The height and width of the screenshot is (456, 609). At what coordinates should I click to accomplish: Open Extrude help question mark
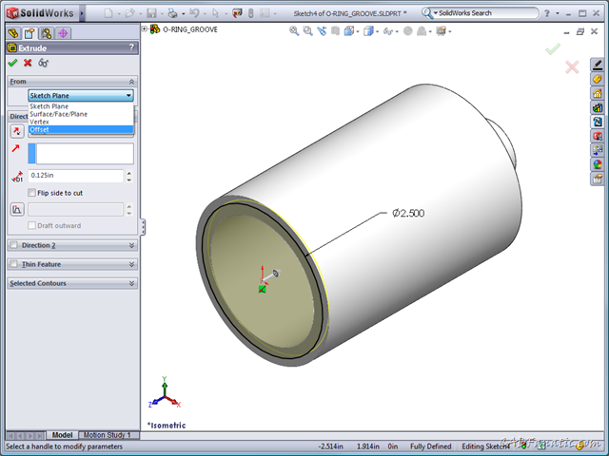tap(131, 47)
